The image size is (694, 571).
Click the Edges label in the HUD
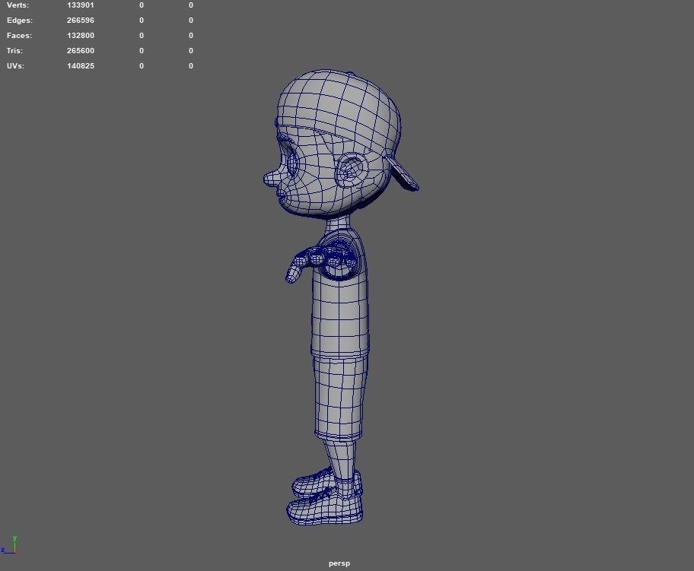(20, 21)
